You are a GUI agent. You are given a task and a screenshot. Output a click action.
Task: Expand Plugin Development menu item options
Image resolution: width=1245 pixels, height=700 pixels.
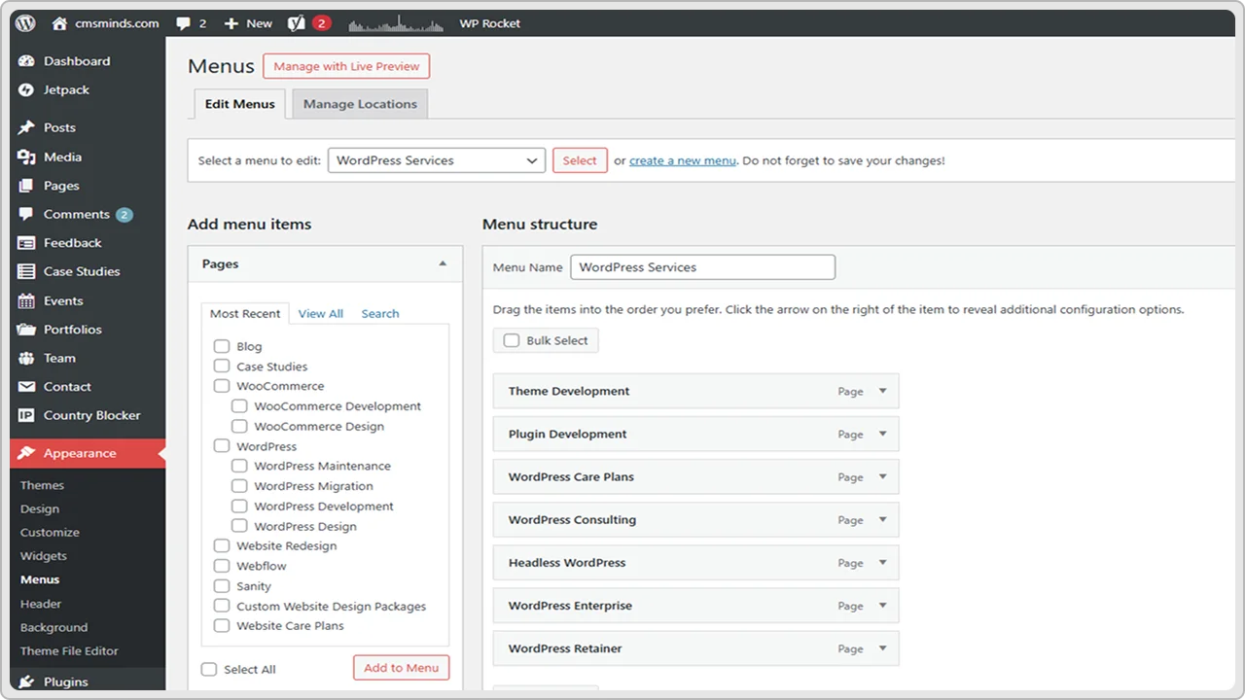click(x=883, y=434)
